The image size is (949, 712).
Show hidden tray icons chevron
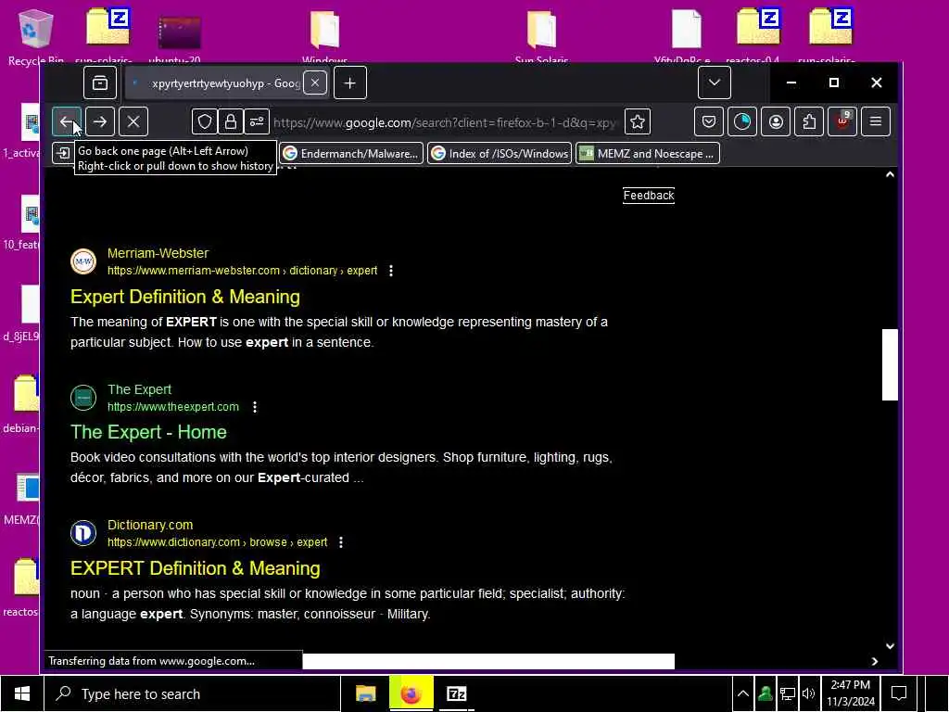point(742,693)
